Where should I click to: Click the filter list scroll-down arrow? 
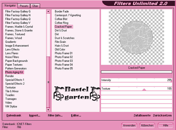[48, 110]
